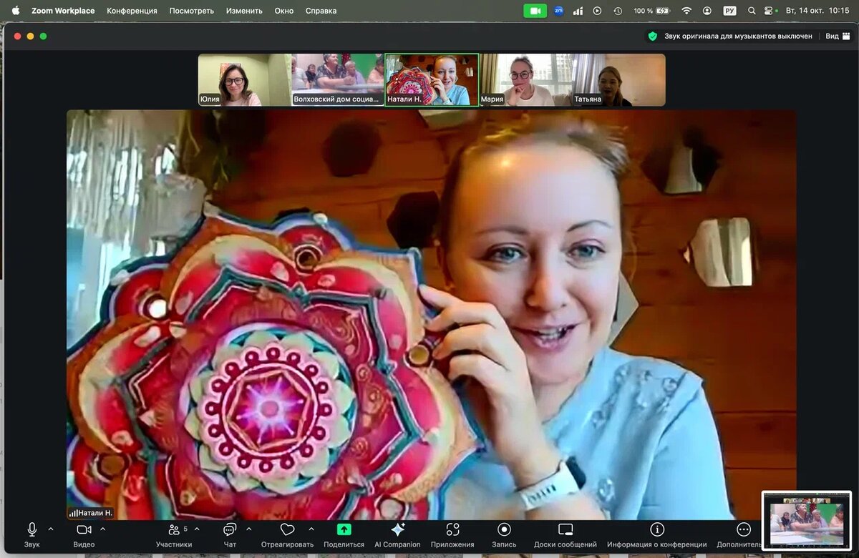Start screen sharing with green Поделиться button
This screenshot has width=859, height=558.
coord(344,535)
